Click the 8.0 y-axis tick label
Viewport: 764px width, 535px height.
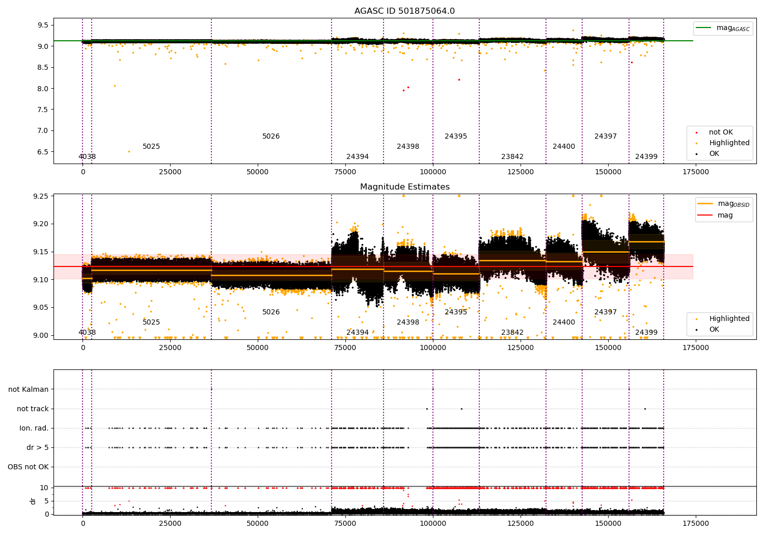pyautogui.click(x=43, y=89)
